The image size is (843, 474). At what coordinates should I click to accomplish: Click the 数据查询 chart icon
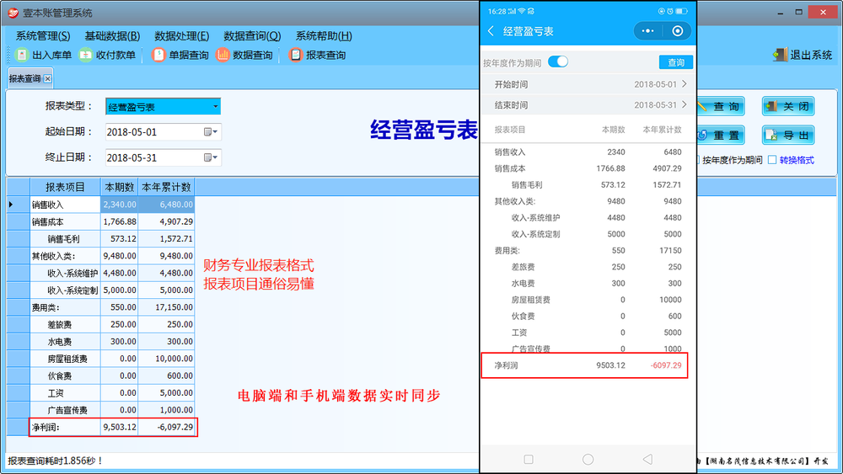pyautogui.click(x=223, y=55)
